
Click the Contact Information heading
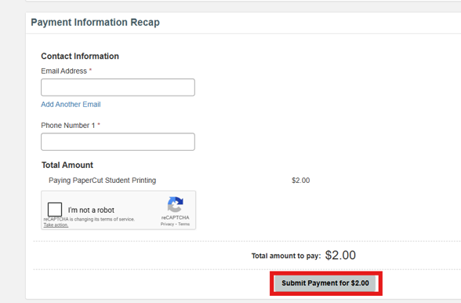(80, 57)
